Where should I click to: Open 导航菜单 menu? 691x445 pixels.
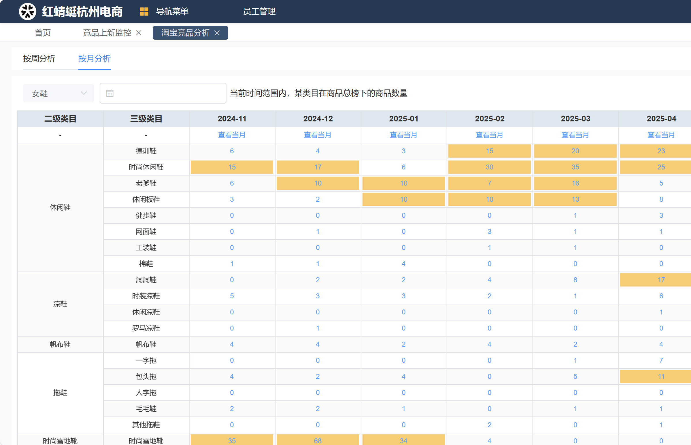point(172,12)
